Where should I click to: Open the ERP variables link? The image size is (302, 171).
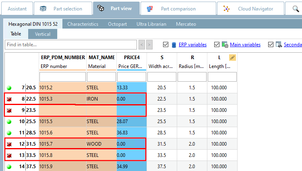click(x=192, y=45)
